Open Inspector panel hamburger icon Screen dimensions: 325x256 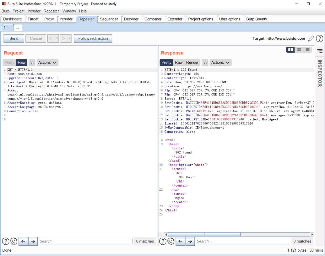(x=320, y=51)
